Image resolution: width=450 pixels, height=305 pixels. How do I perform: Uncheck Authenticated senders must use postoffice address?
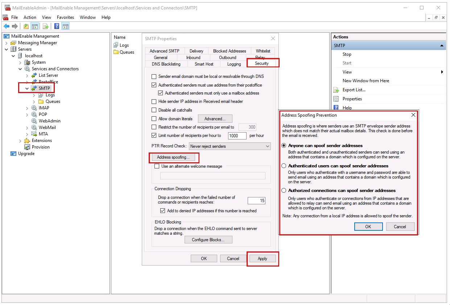154,85
